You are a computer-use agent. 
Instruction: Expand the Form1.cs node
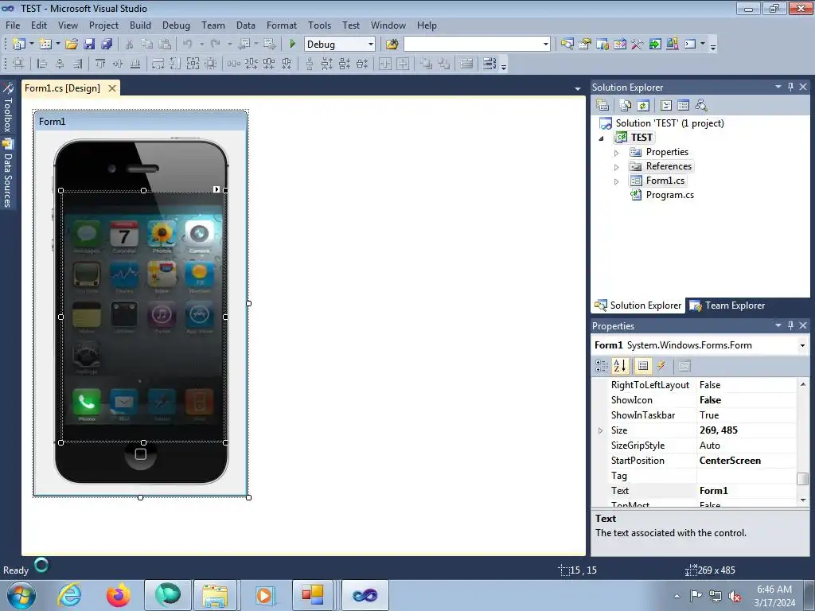[617, 182]
